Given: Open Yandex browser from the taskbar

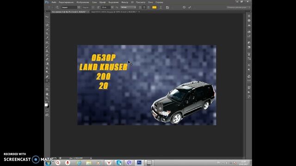Looking at the screenshot, I should 109,163.
